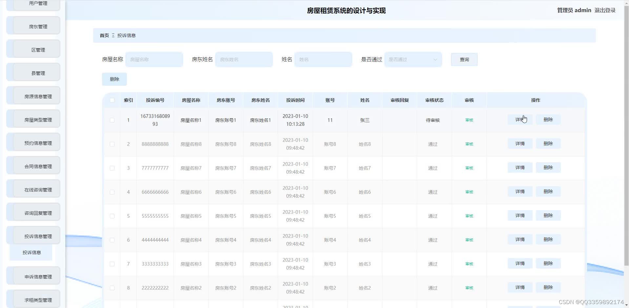Delete row 房屋名称3 with 删除
This screenshot has height=308, width=629.
548,263
